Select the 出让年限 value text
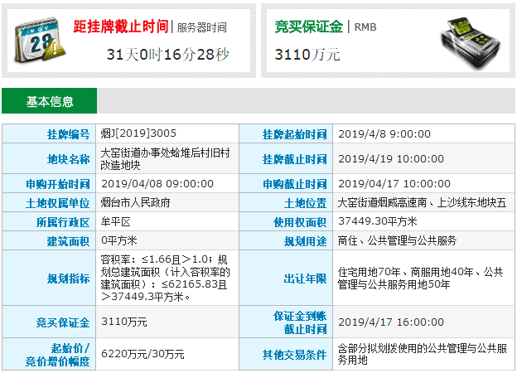The height and width of the screenshot is (373, 517). click(x=420, y=278)
